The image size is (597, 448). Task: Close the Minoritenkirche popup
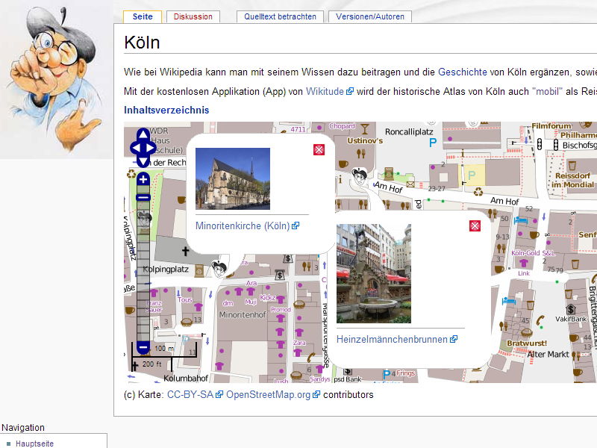[x=319, y=150]
